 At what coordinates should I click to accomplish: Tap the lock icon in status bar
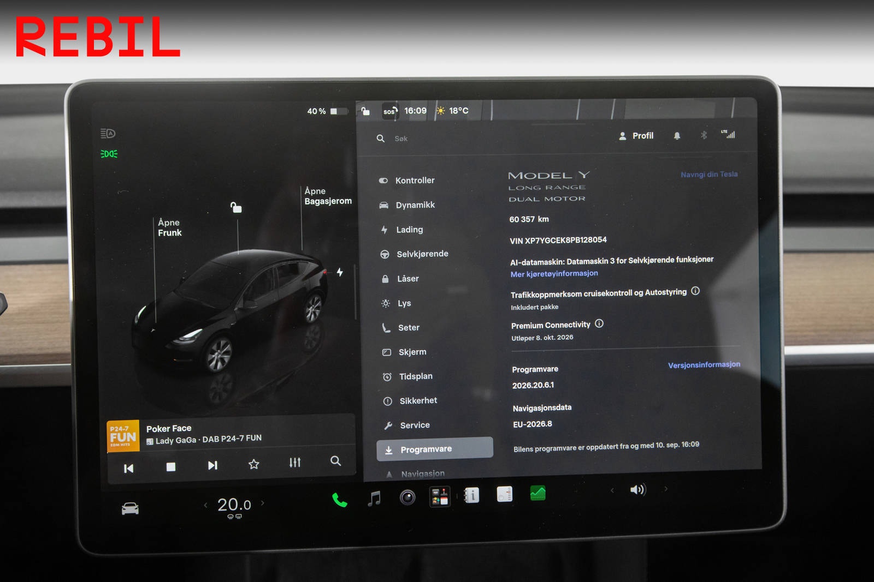point(365,111)
